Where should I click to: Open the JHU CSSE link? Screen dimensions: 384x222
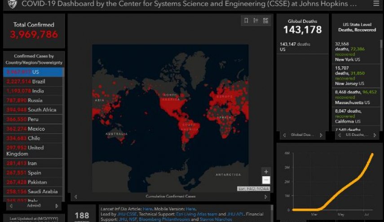(127, 214)
